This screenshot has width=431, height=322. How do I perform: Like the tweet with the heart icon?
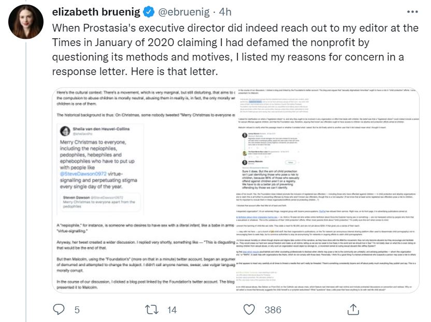click(249, 310)
